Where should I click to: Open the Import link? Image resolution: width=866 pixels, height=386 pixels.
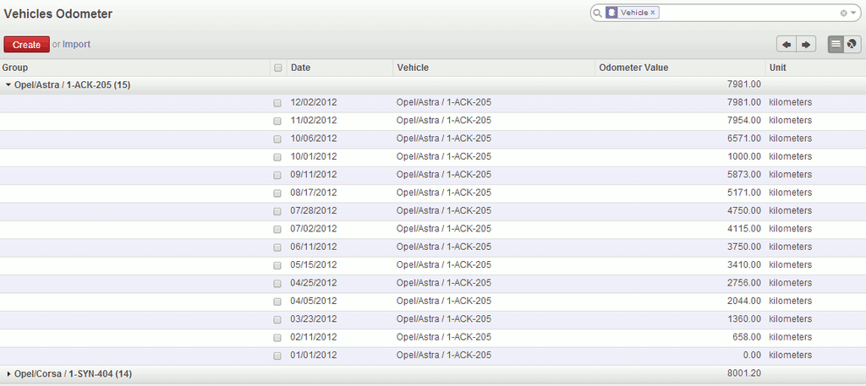point(76,44)
